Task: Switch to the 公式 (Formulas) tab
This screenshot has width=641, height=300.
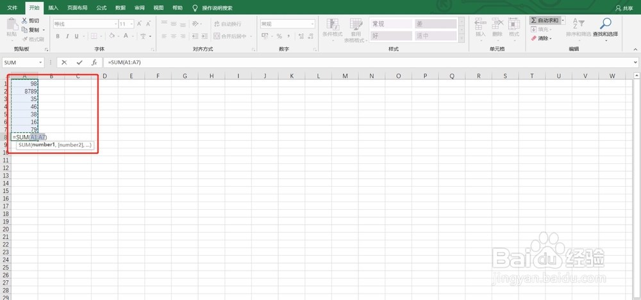Action: [101, 8]
